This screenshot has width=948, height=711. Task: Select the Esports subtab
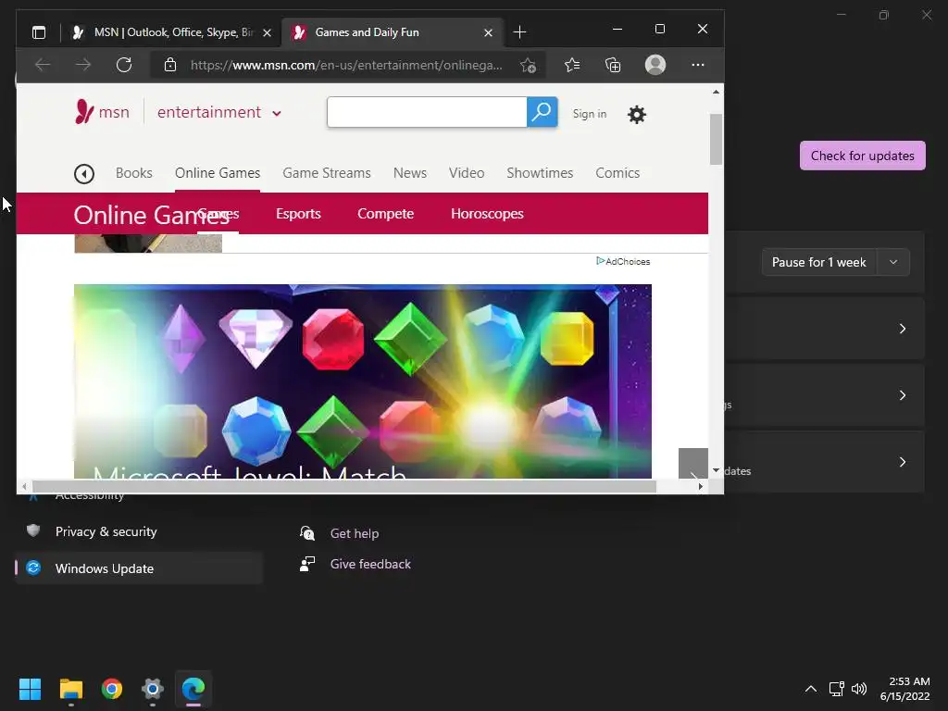(298, 214)
